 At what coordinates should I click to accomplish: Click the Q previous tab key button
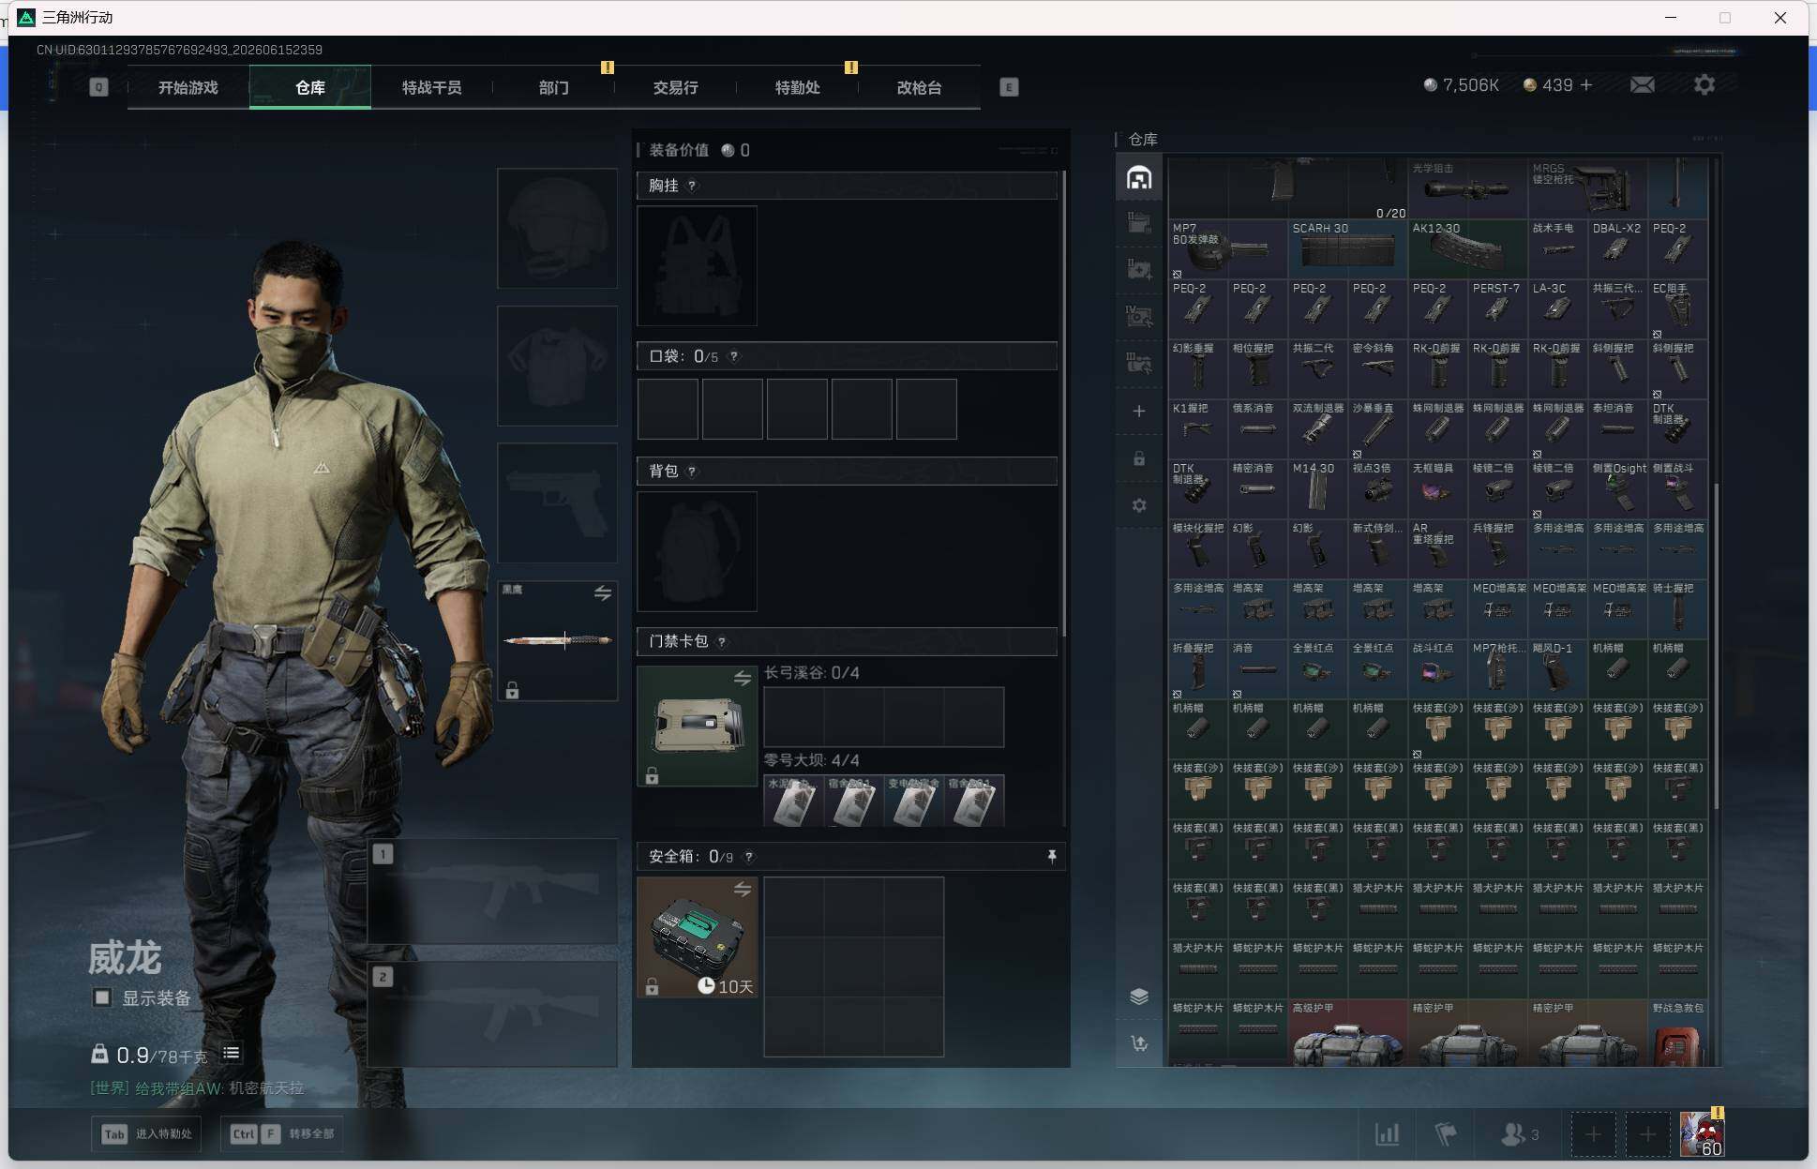(x=98, y=87)
